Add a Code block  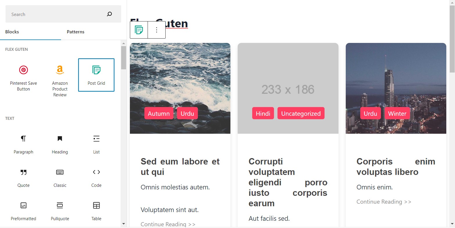click(96, 178)
